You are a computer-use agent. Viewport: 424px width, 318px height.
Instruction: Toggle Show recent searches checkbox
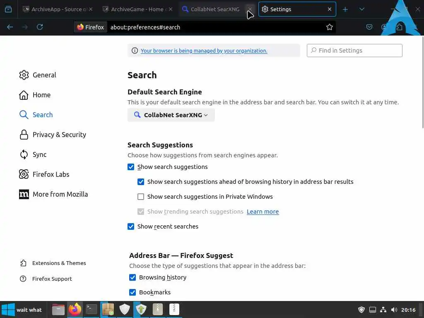click(131, 226)
